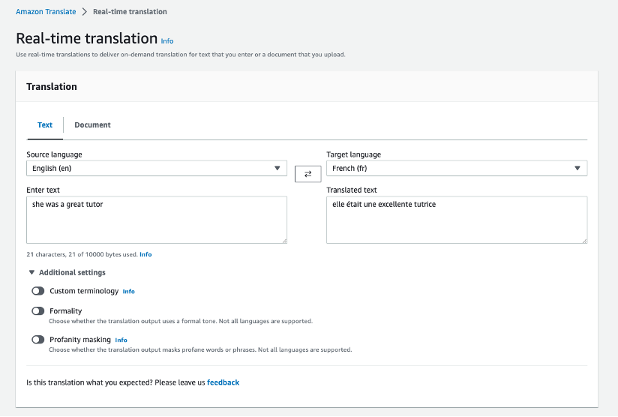Enable the Custom terminology toggle

pos(37,291)
